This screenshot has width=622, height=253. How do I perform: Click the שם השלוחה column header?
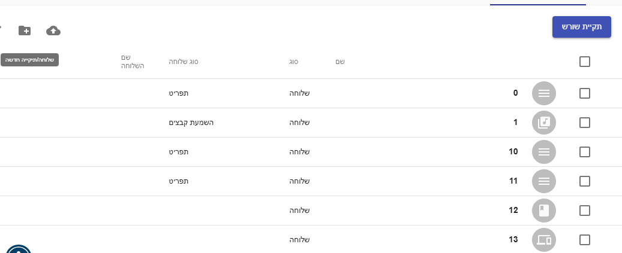[x=133, y=62]
